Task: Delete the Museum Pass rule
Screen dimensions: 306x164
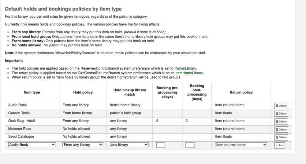Action: point(281,129)
